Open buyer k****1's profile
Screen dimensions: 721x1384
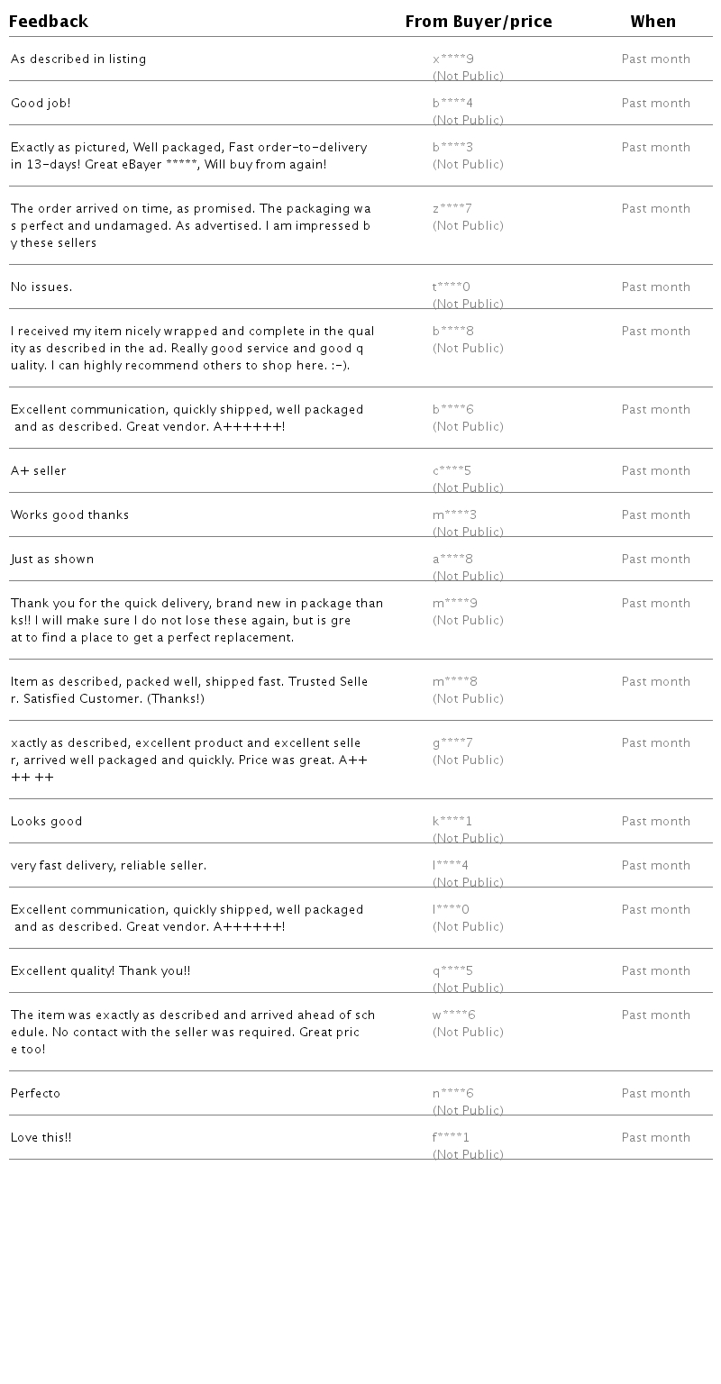pyautogui.click(x=452, y=822)
